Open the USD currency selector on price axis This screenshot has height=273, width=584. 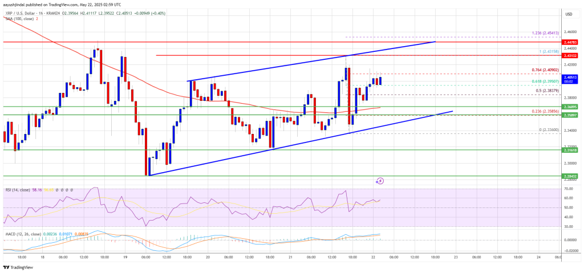point(569,14)
